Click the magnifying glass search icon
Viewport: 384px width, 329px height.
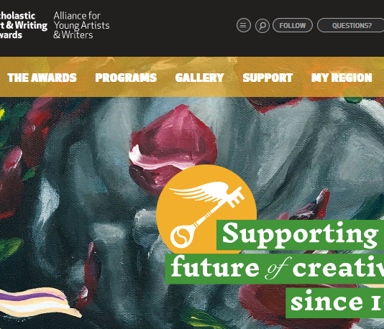[x=262, y=26]
